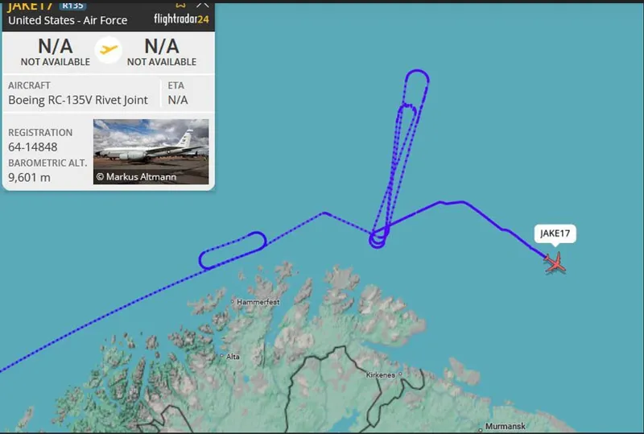Click the flightradar24 logo
Image resolution: width=644 pixels, height=434 pixels.
click(x=181, y=19)
